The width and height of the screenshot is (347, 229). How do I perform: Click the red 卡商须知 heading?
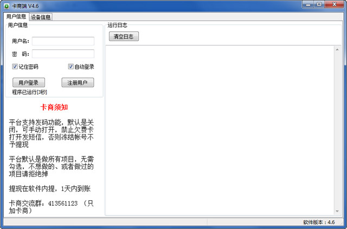tap(54, 107)
